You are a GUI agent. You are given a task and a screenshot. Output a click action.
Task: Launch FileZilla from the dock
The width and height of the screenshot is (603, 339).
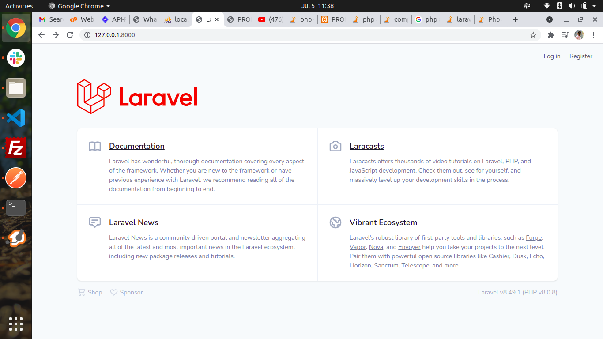click(x=16, y=148)
